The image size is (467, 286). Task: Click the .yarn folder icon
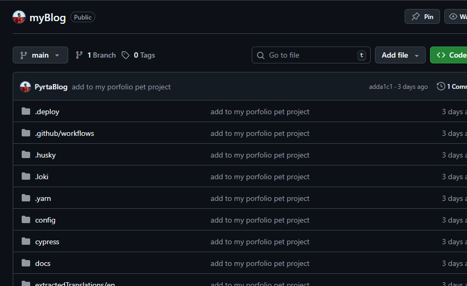[x=26, y=198]
